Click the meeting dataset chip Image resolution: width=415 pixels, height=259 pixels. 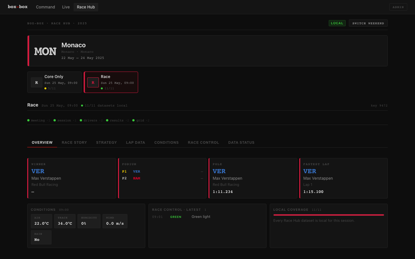pyautogui.click(x=39, y=120)
